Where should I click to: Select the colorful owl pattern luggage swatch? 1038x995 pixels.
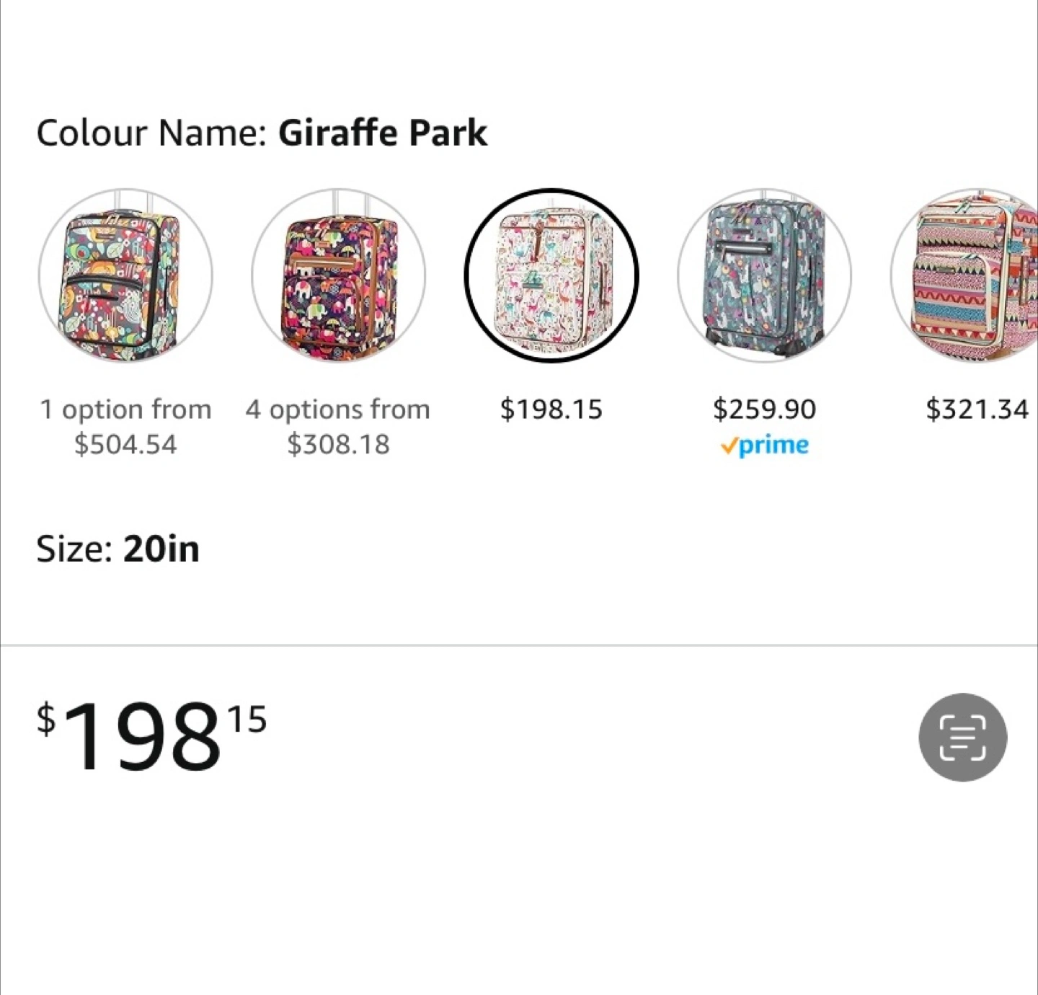coord(125,275)
